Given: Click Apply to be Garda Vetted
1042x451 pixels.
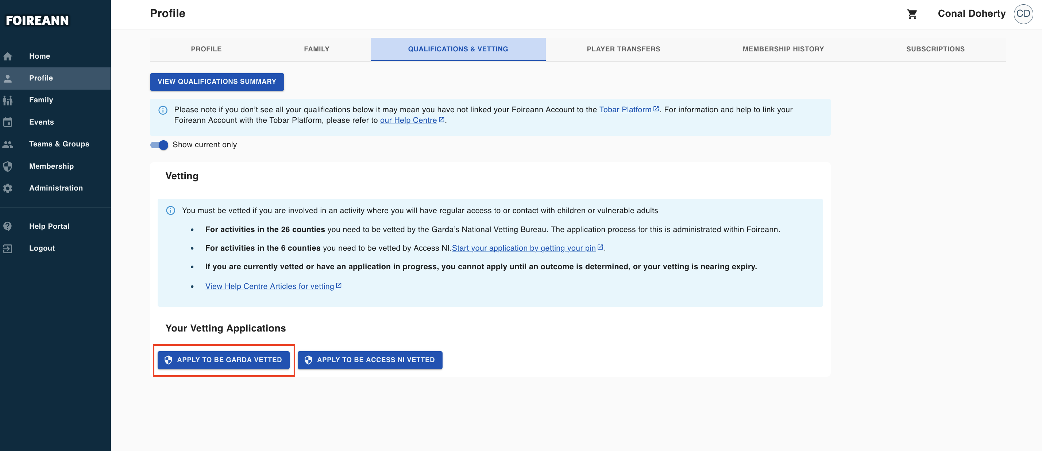Looking at the screenshot, I should (x=223, y=360).
